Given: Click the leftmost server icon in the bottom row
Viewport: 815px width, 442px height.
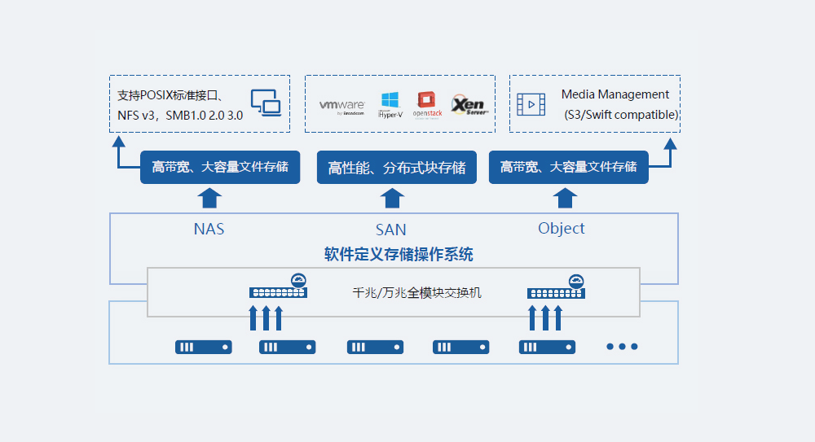Looking at the screenshot, I should click(203, 347).
